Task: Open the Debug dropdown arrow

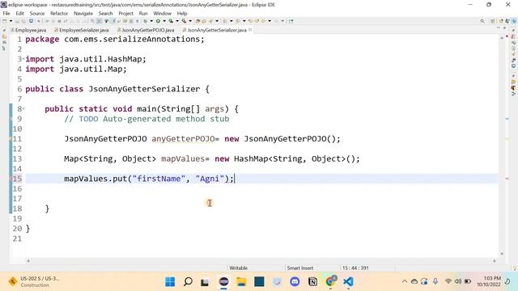Action: pos(151,21)
